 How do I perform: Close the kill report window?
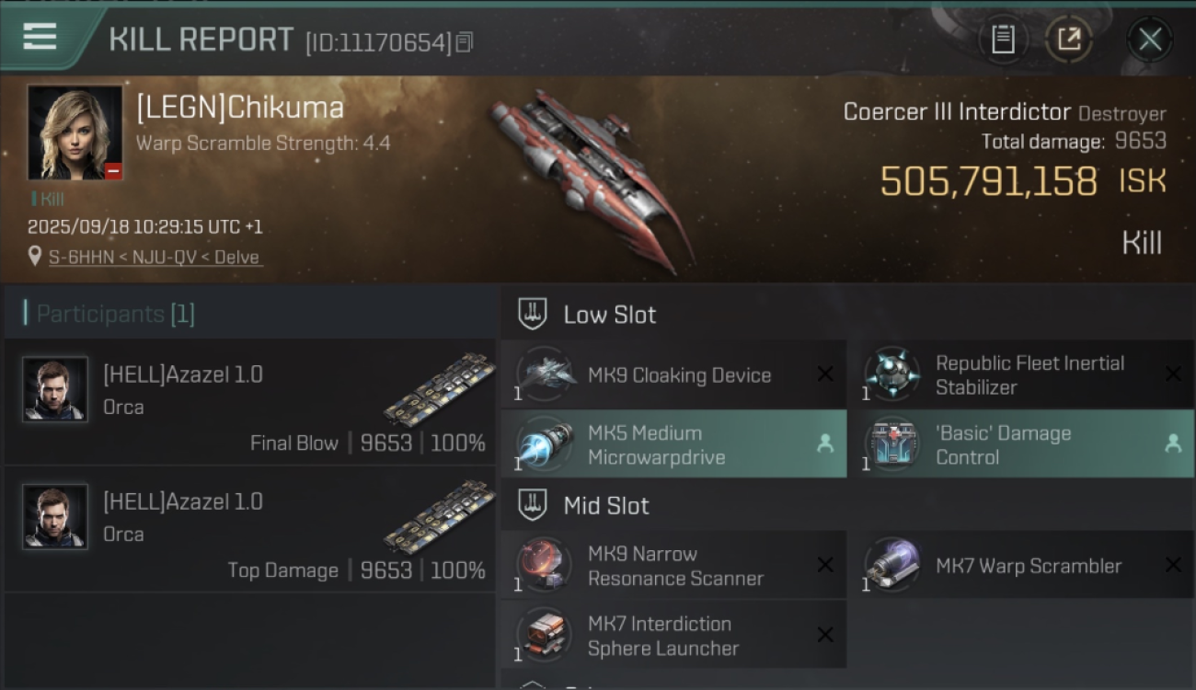pyautogui.click(x=1150, y=40)
